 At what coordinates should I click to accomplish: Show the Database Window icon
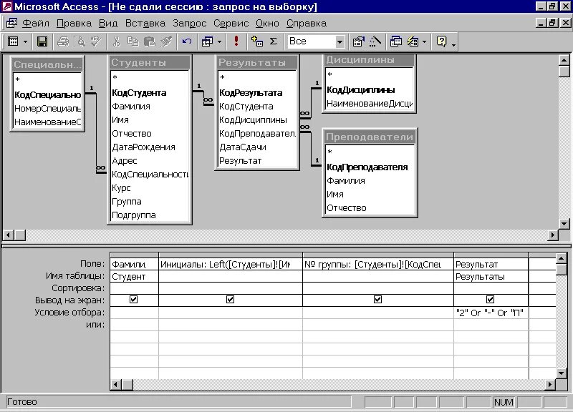click(396, 41)
